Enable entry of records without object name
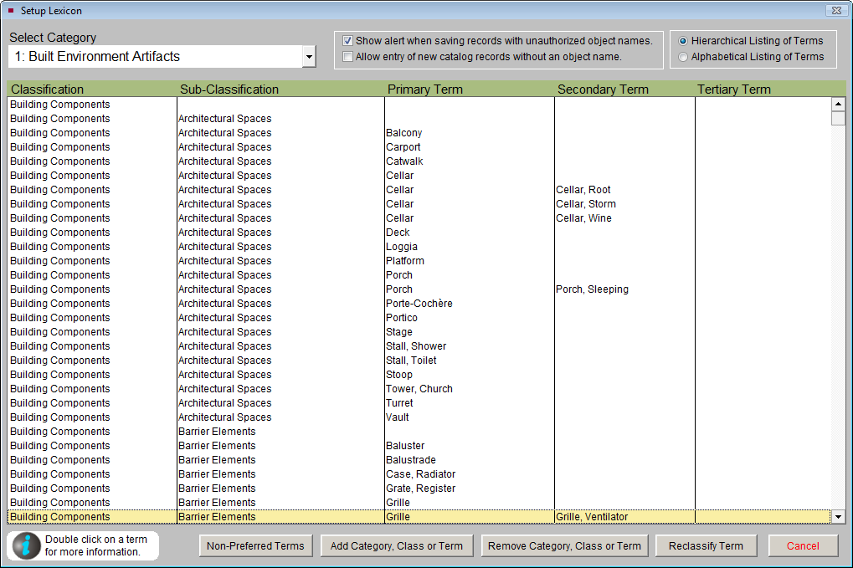This screenshot has height=568, width=853. (347, 56)
